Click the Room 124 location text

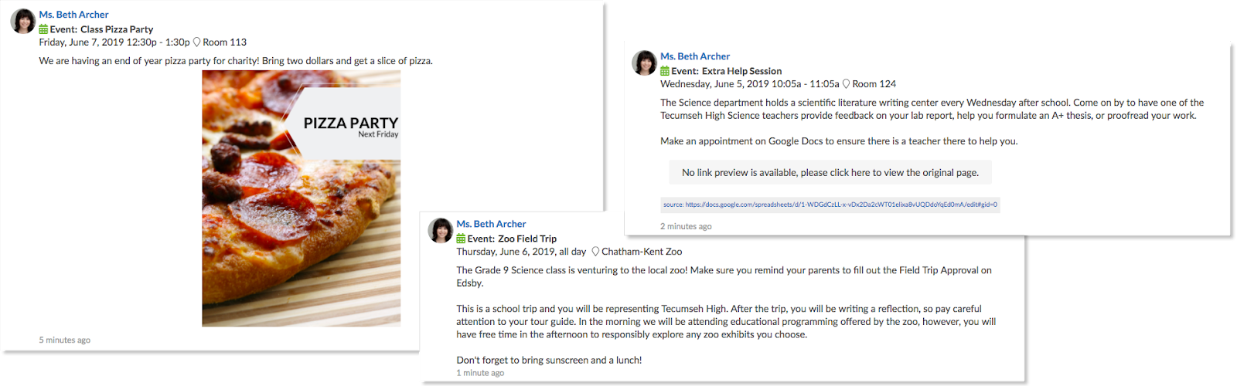(x=874, y=84)
